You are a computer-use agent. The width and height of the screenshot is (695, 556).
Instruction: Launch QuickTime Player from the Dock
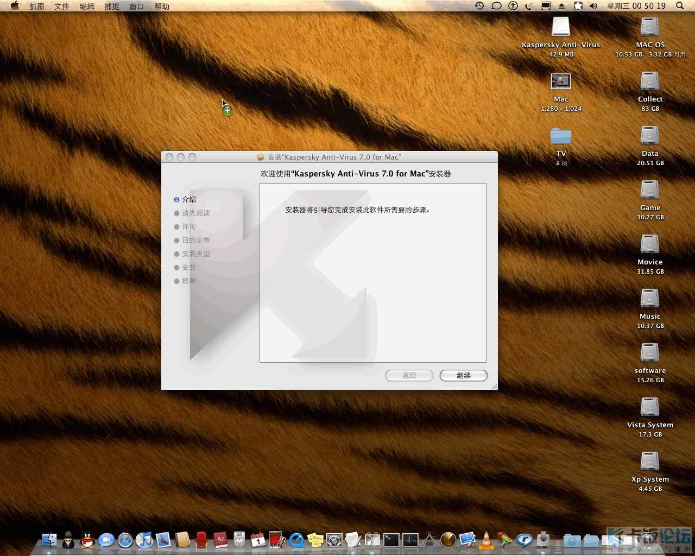296,540
